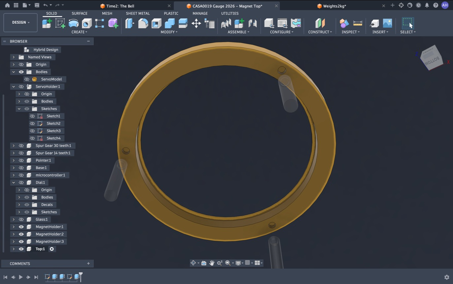
Task: Switch to the SURFACE tab
Action: tap(80, 14)
